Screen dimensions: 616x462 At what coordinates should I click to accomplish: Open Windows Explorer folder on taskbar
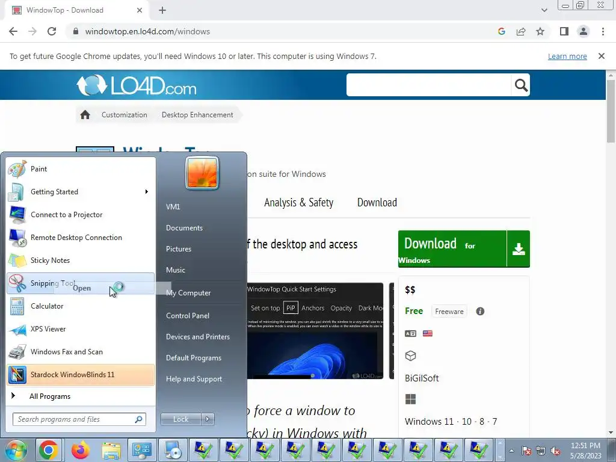pyautogui.click(x=111, y=450)
